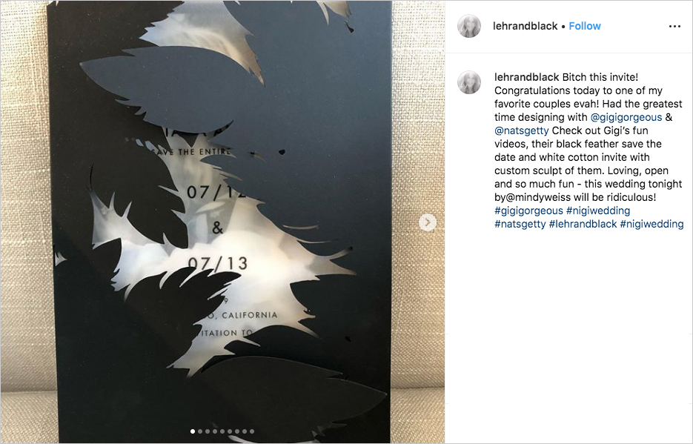Click the black feather invitation photo
The height and width of the screenshot is (444, 693).
click(222, 222)
